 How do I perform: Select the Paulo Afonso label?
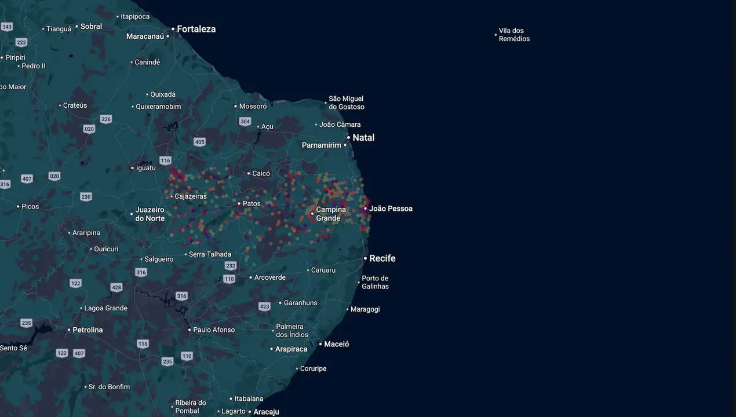click(214, 330)
